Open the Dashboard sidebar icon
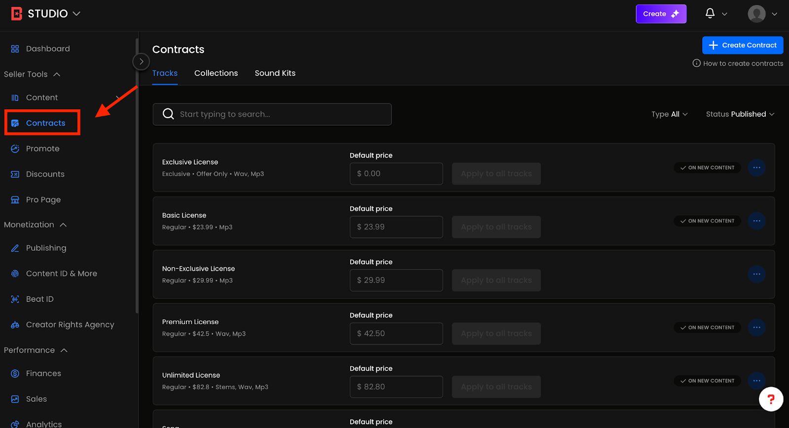The width and height of the screenshot is (789, 428). [15, 49]
